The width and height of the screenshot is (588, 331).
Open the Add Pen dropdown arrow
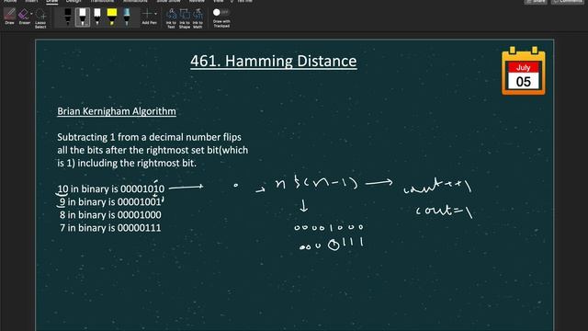pos(155,14)
